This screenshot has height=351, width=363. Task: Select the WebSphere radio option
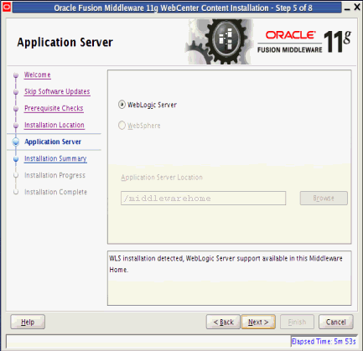click(122, 126)
